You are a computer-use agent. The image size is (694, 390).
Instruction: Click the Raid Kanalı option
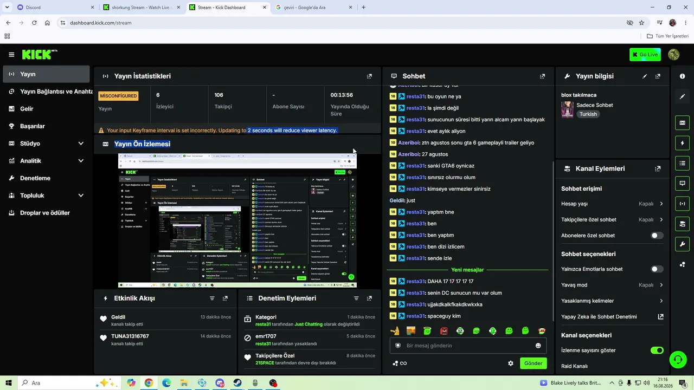coord(574,366)
